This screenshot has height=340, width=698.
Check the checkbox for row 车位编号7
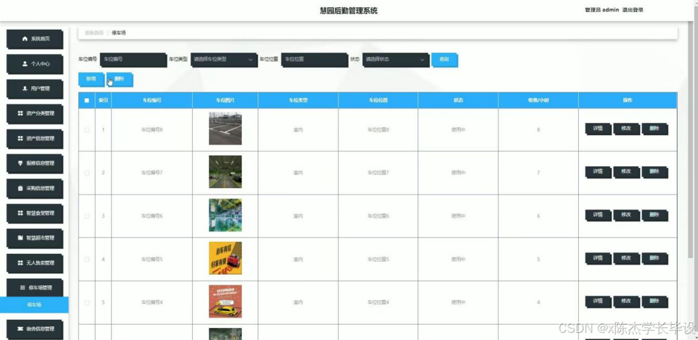tap(87, 173)
